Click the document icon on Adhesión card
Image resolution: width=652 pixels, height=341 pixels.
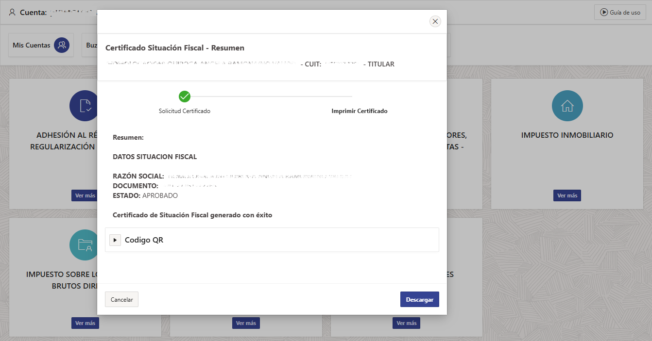85,106
